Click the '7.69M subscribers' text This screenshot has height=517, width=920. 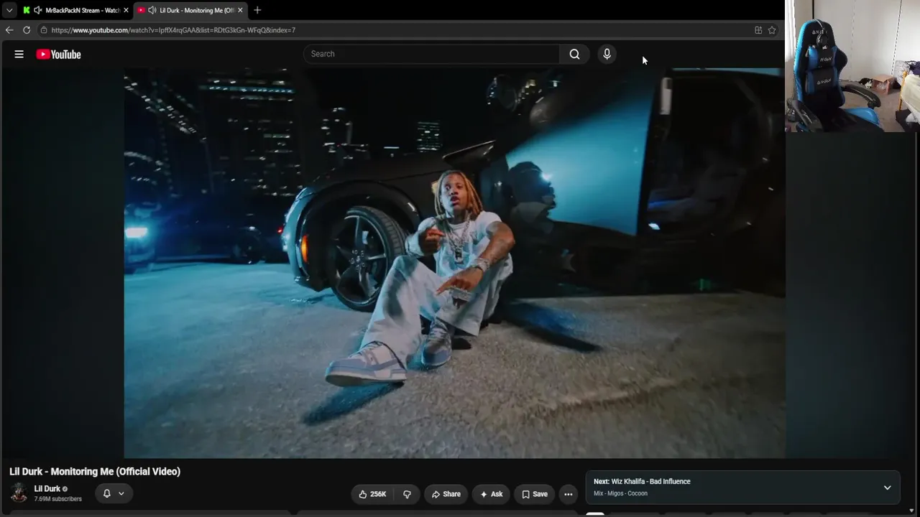(x=58, y=499)
